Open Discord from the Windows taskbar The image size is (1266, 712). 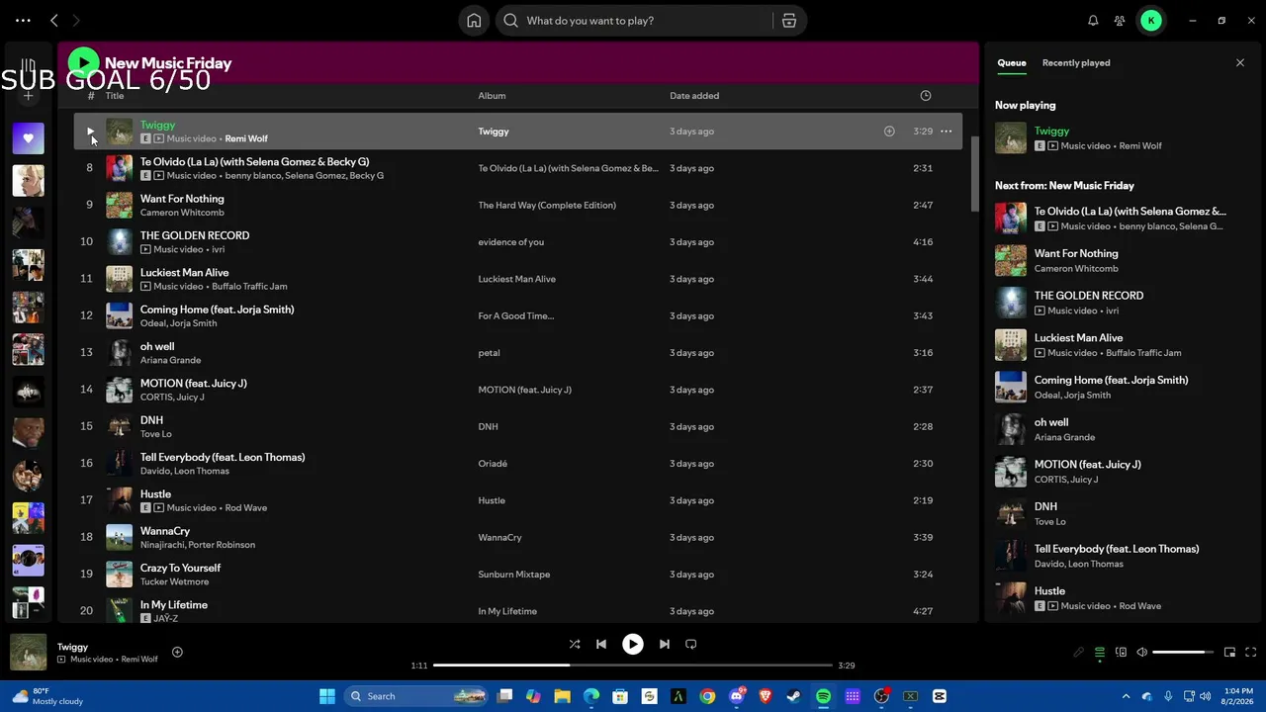point(736,696)
